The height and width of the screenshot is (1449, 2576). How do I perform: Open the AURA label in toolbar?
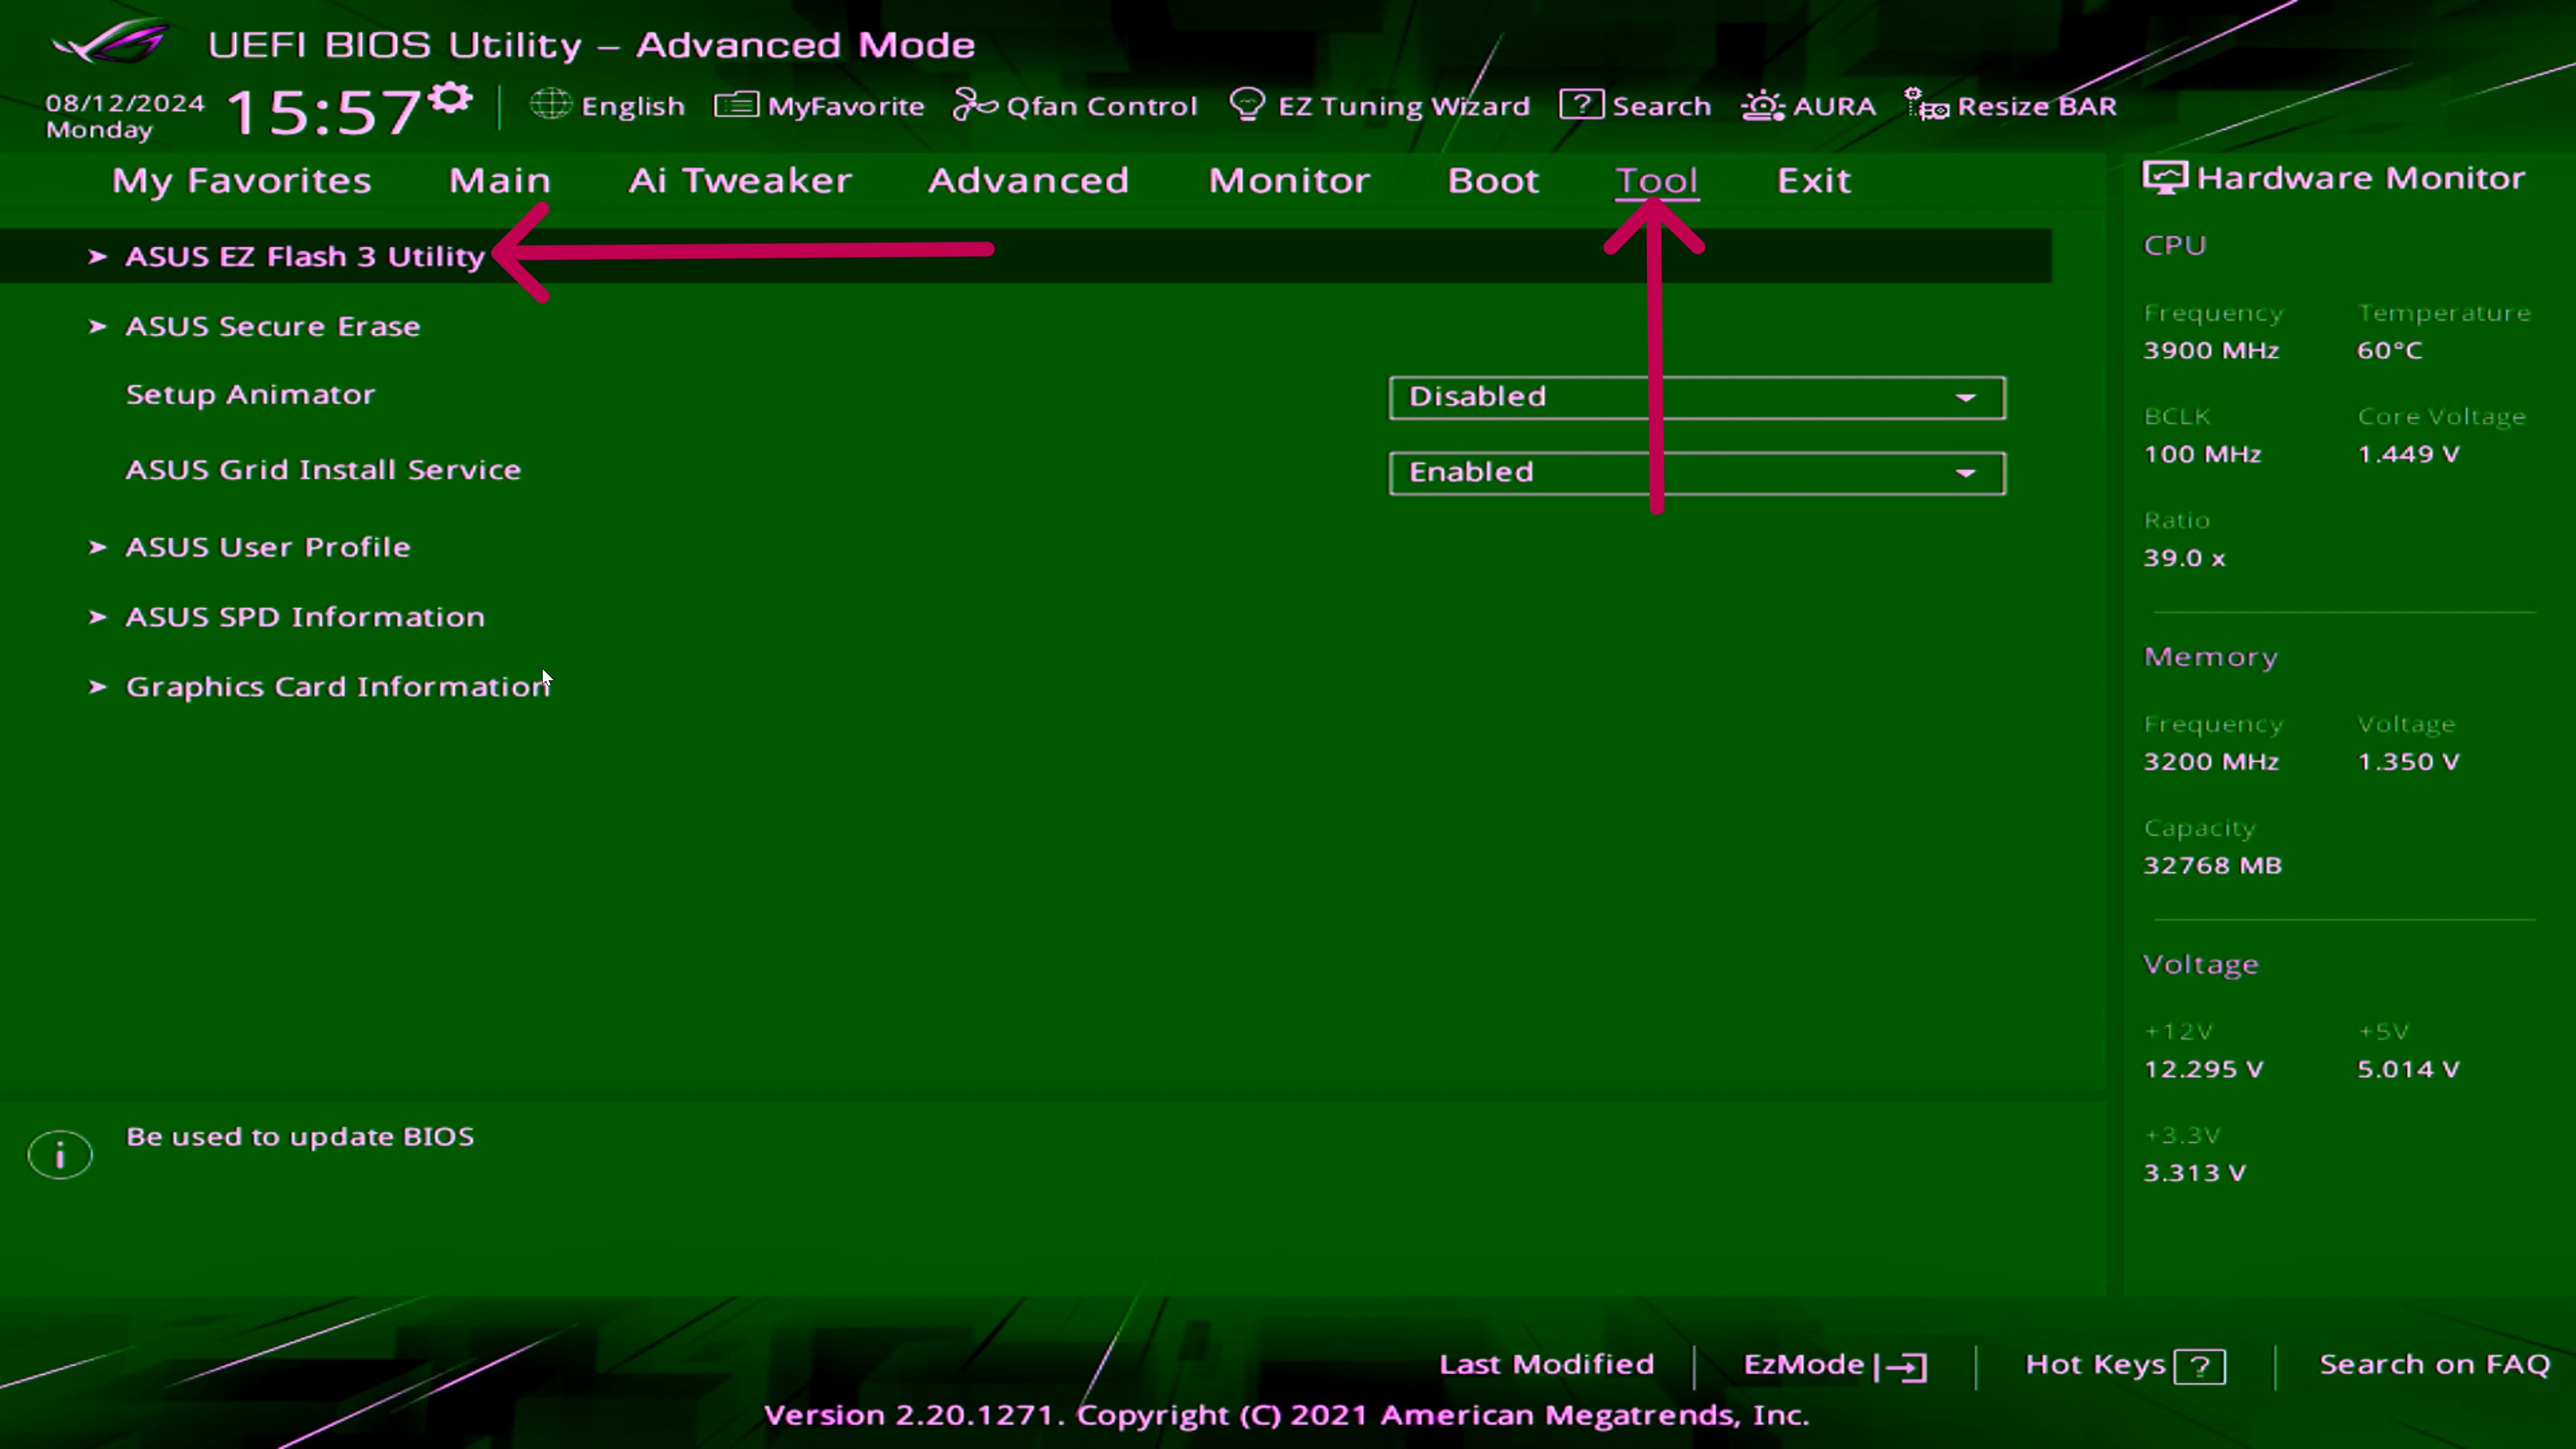(1834, 106)
